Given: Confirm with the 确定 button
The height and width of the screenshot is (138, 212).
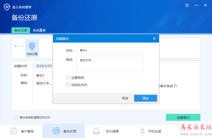Looking at the screenshot, I should (x=145, y=98).
